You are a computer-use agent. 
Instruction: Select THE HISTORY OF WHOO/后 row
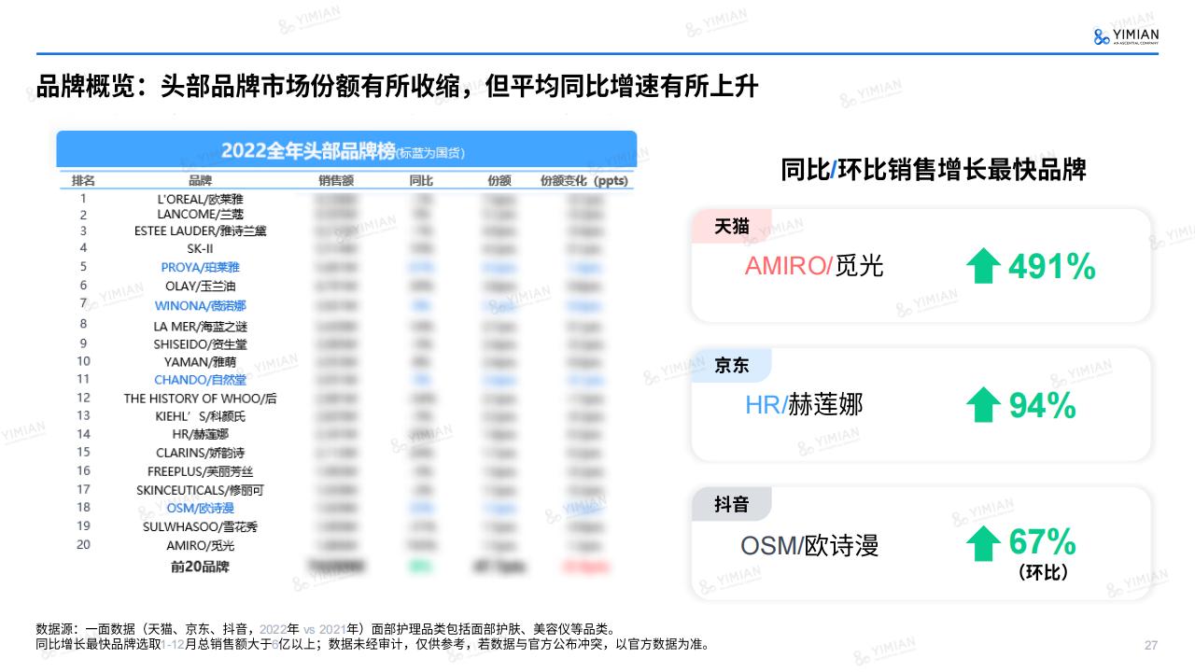345,399
